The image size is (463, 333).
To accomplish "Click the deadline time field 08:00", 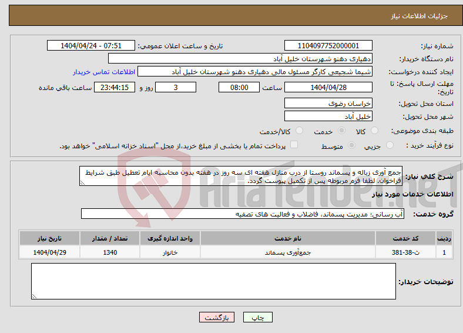I will click(239, 87).
